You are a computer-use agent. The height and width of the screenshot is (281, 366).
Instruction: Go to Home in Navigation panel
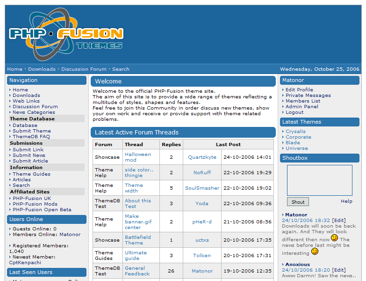[20, 90]
